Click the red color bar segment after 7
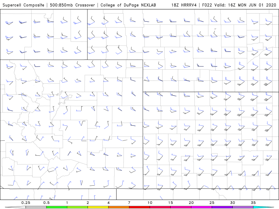Screen dimensions: 279x209 [x=139, y=207]
